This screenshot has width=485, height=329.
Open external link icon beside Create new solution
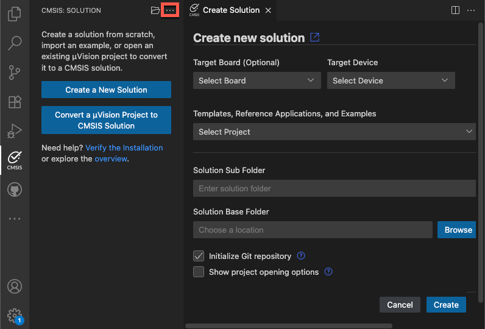(314, 37)
